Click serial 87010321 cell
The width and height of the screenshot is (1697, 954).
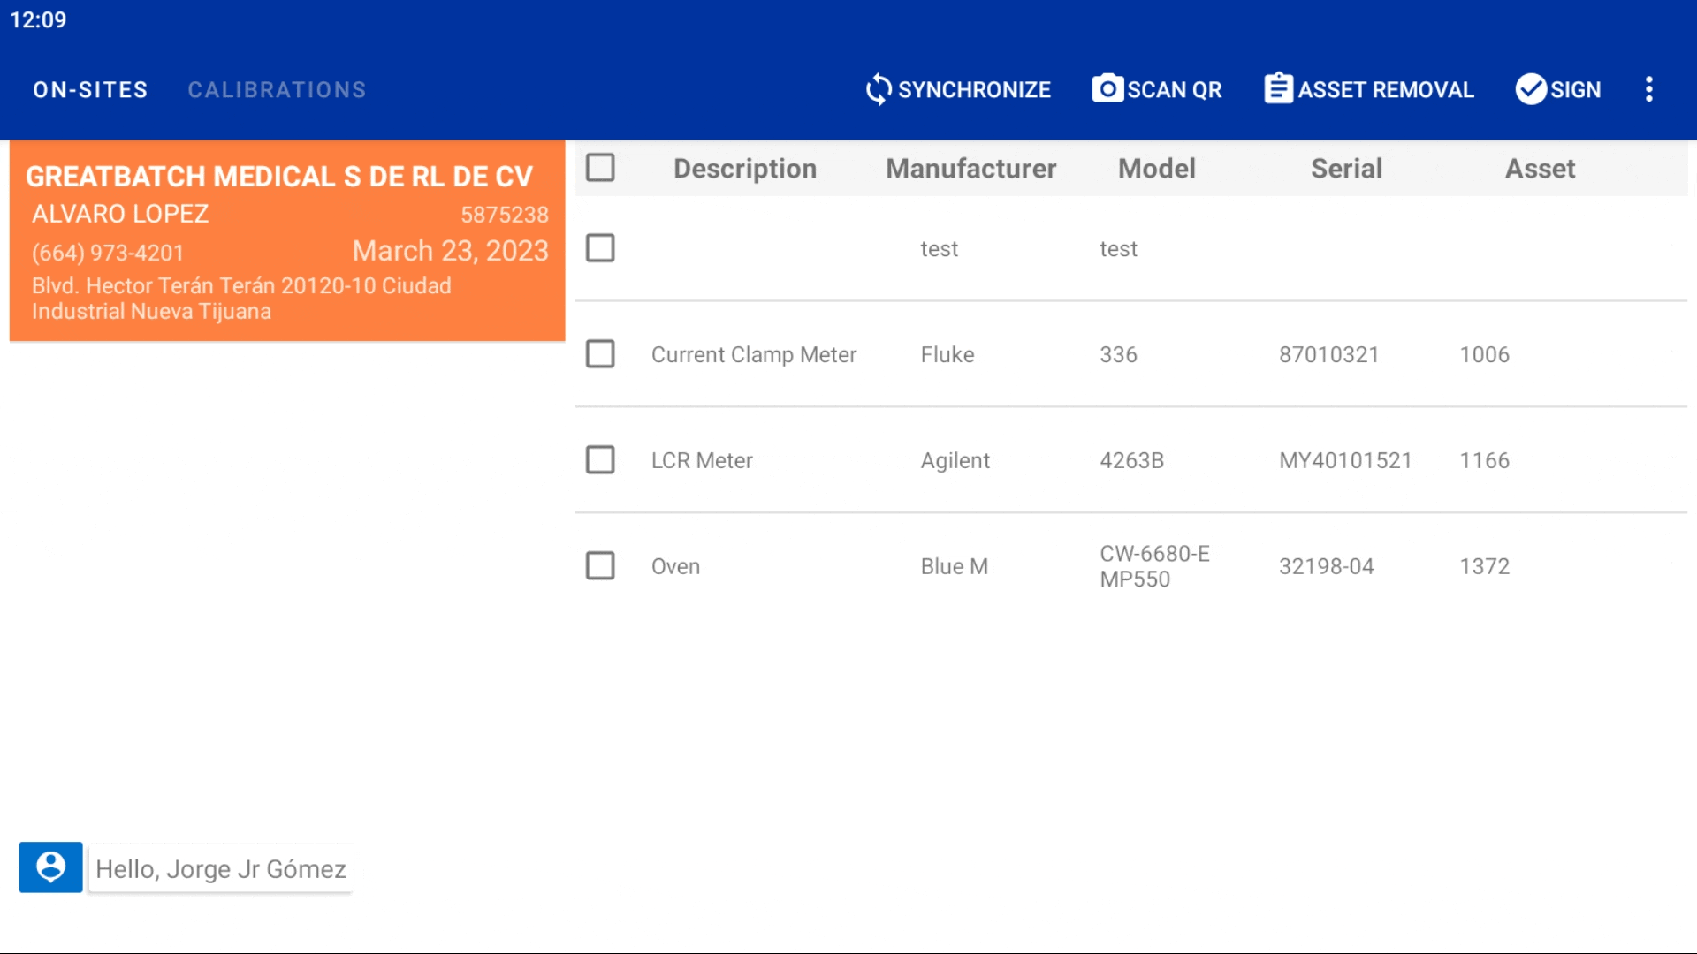(x=1329, y=355)
